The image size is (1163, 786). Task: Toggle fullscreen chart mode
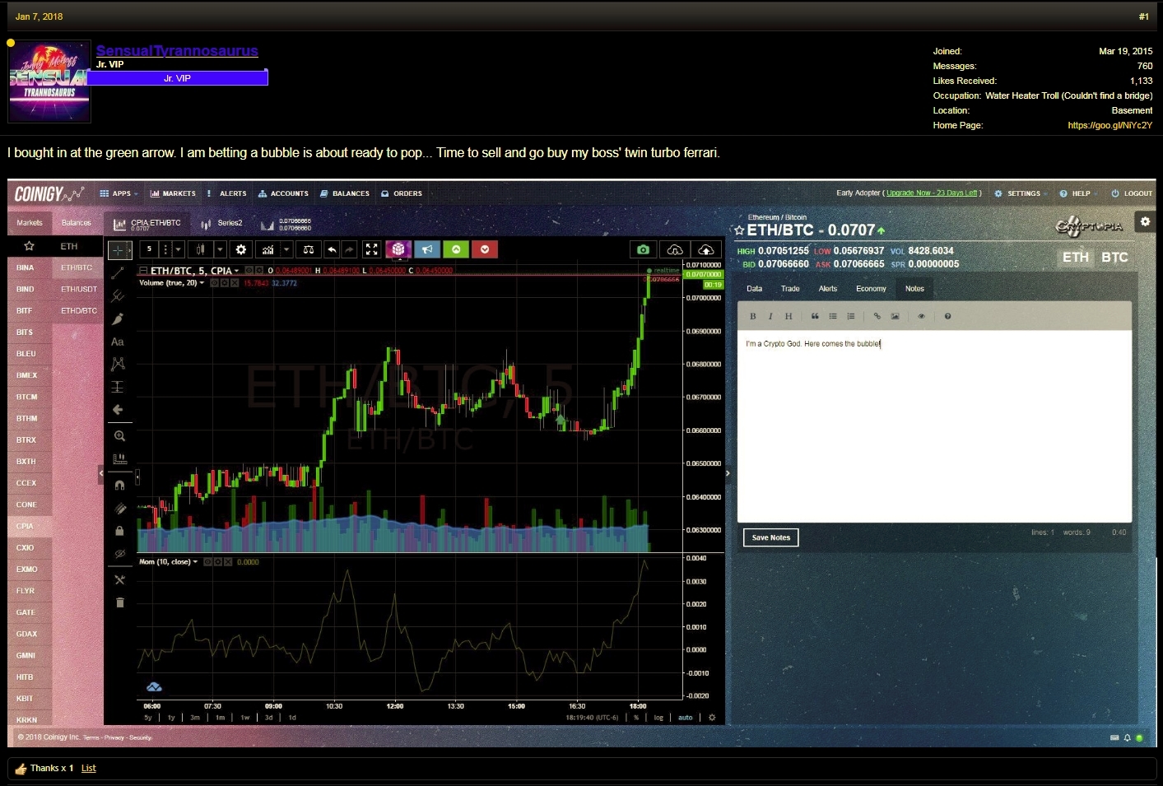point(371,249)
